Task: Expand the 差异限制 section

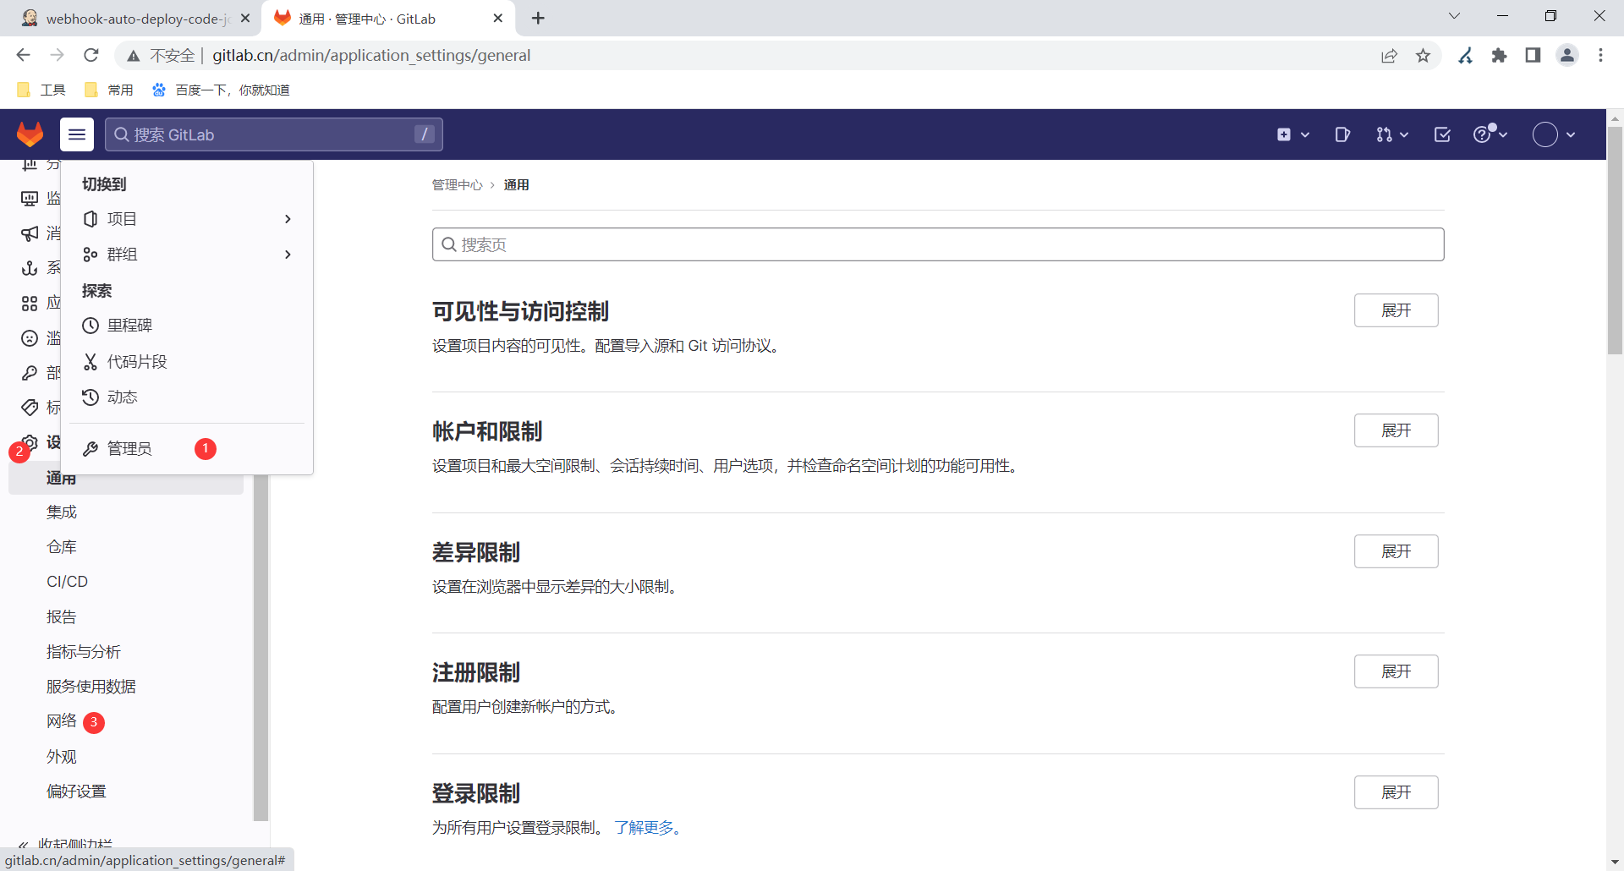Action: point(1396,551)
